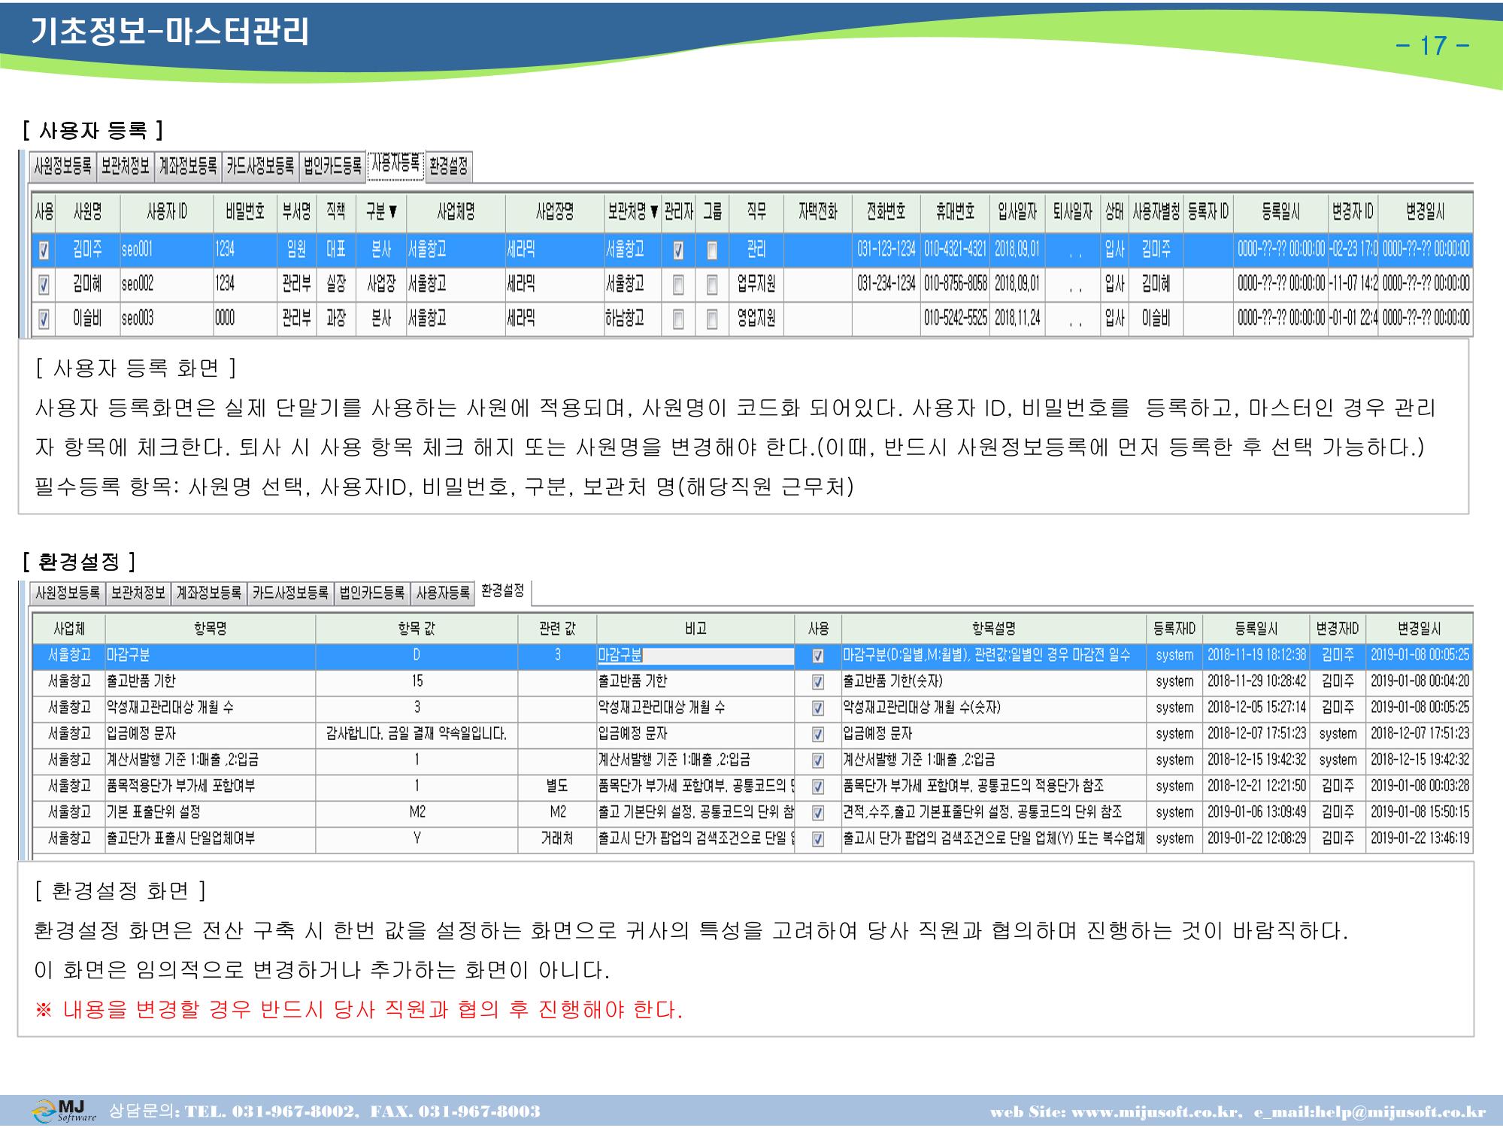Viewport: 1503px width, 1128px height.
Task: Select user ID cell seo002
Action: click(166, 284)
